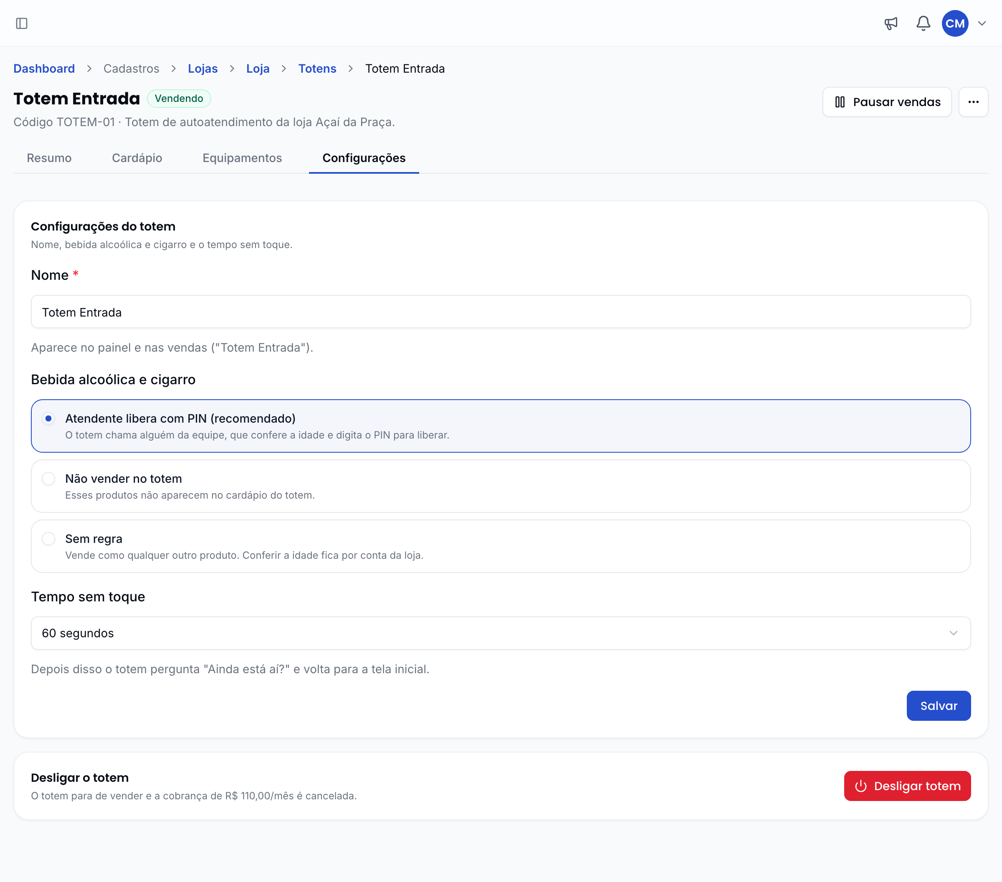
Task: Open the Lojas breadcrumb link
Action: click(202, 68)
